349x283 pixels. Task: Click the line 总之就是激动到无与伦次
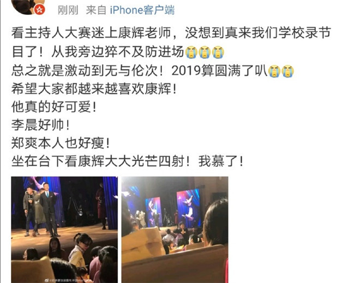tap(87, 71)
